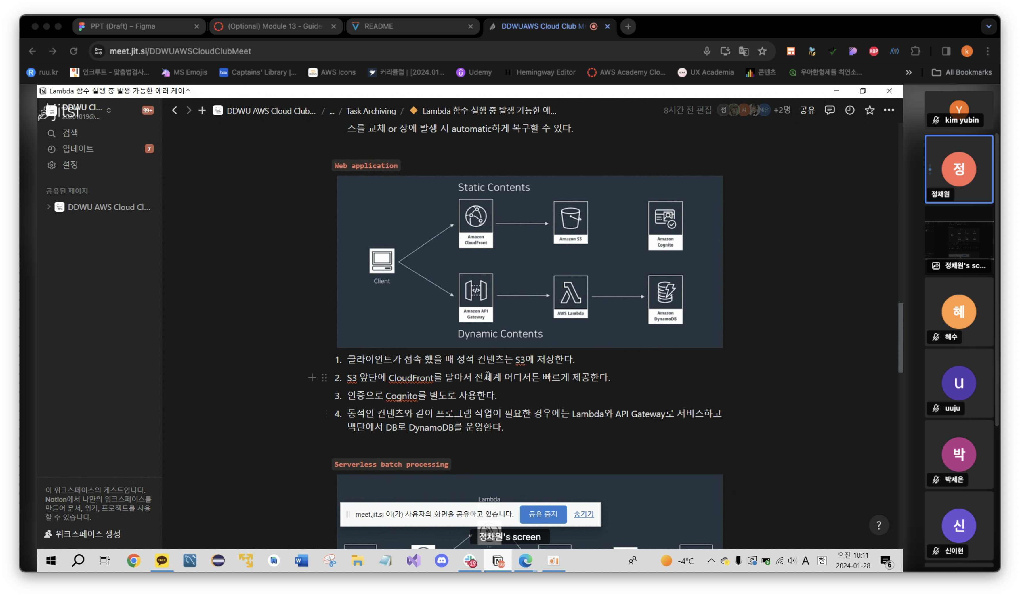Screen dimensions: 1020x596
Task: Open the Notion help question mark button
Action: point(879,526)
